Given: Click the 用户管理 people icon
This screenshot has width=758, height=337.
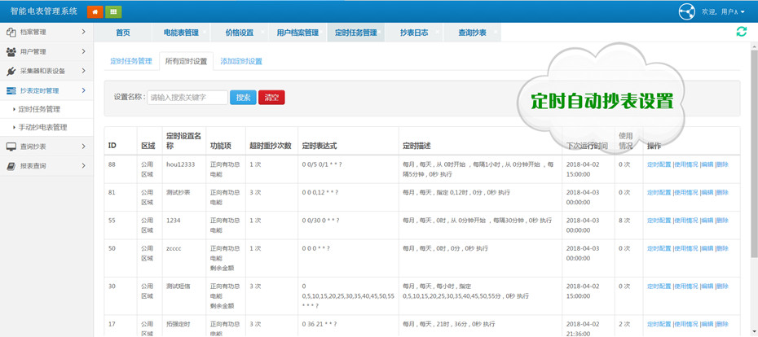Looking at the screenshot, I should (x=11, y=52).
